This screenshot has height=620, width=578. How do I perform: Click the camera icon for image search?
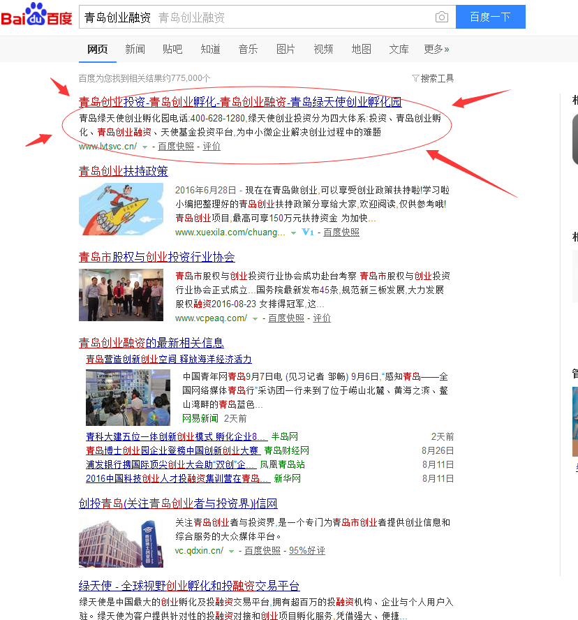click(441, 17)
